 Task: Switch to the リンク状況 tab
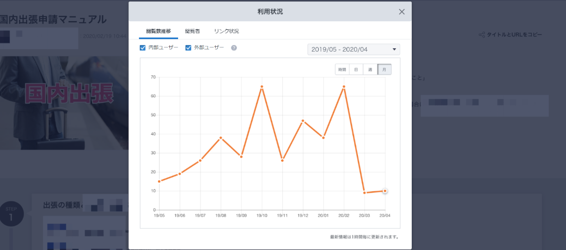coord(226,31)
